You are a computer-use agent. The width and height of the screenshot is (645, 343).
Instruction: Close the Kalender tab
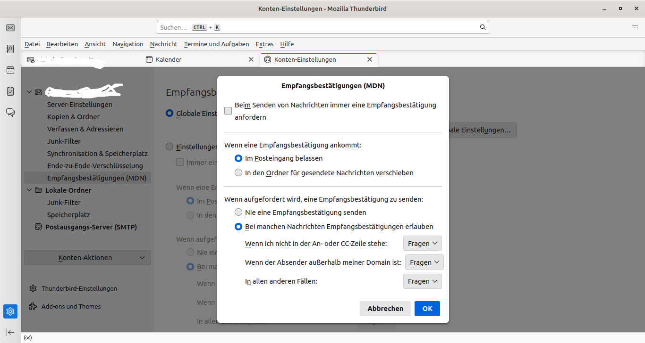251,59
